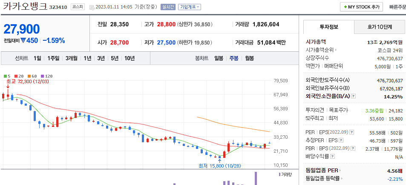Screen dimensions: 406x185
Task: Toggle the 실시간 real-time button
Action: [x=168, y=7]
